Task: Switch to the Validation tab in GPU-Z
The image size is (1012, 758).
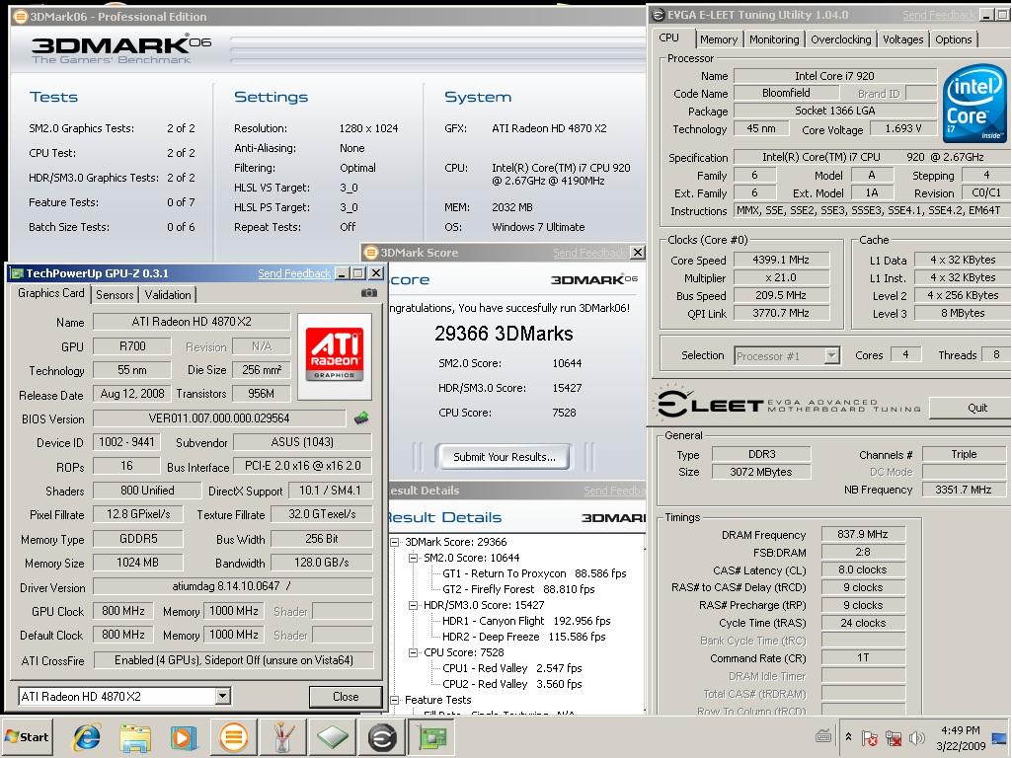Action: [168, 295]
